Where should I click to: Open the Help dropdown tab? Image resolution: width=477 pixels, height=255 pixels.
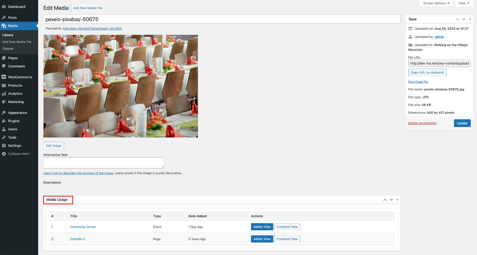pos(464,3)
